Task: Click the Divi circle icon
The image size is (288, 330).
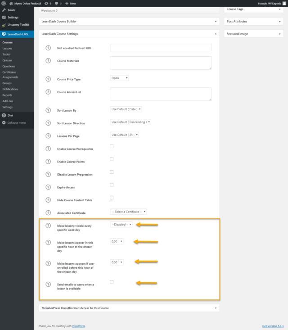Action: (x=4, y=115)
